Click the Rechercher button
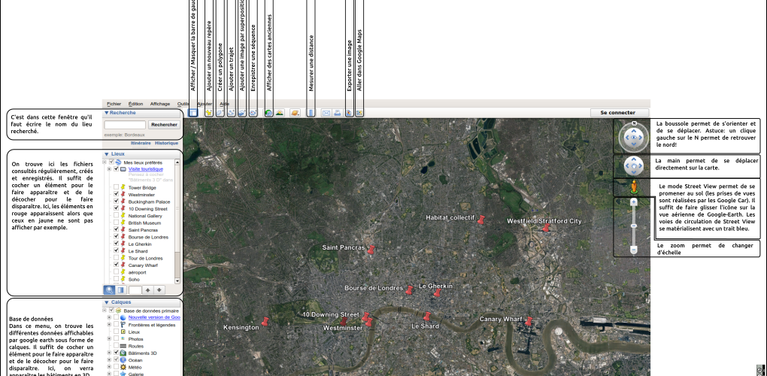The image size is (767, 376). point(165,125)
